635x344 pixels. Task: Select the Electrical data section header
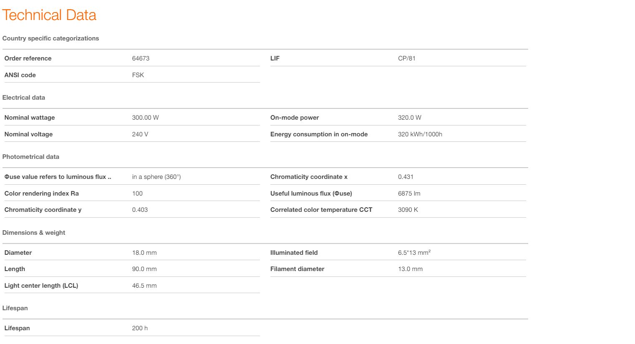(x=23, y=98)
